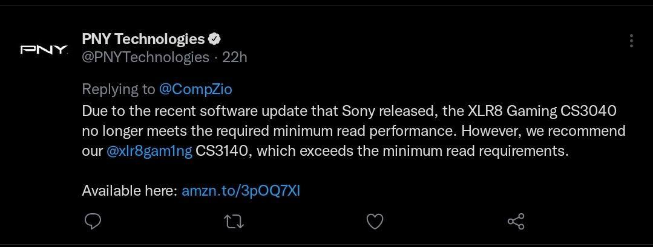Click the "Available here:" text line

coord(130,191)
